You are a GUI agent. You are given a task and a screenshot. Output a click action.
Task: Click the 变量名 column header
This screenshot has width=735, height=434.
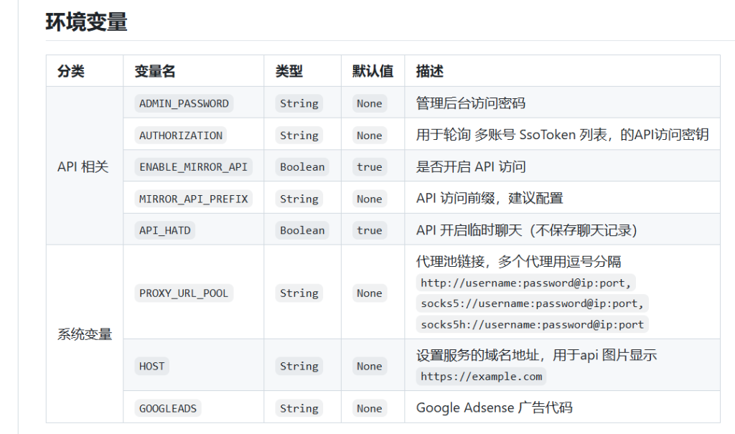[155, 71]
